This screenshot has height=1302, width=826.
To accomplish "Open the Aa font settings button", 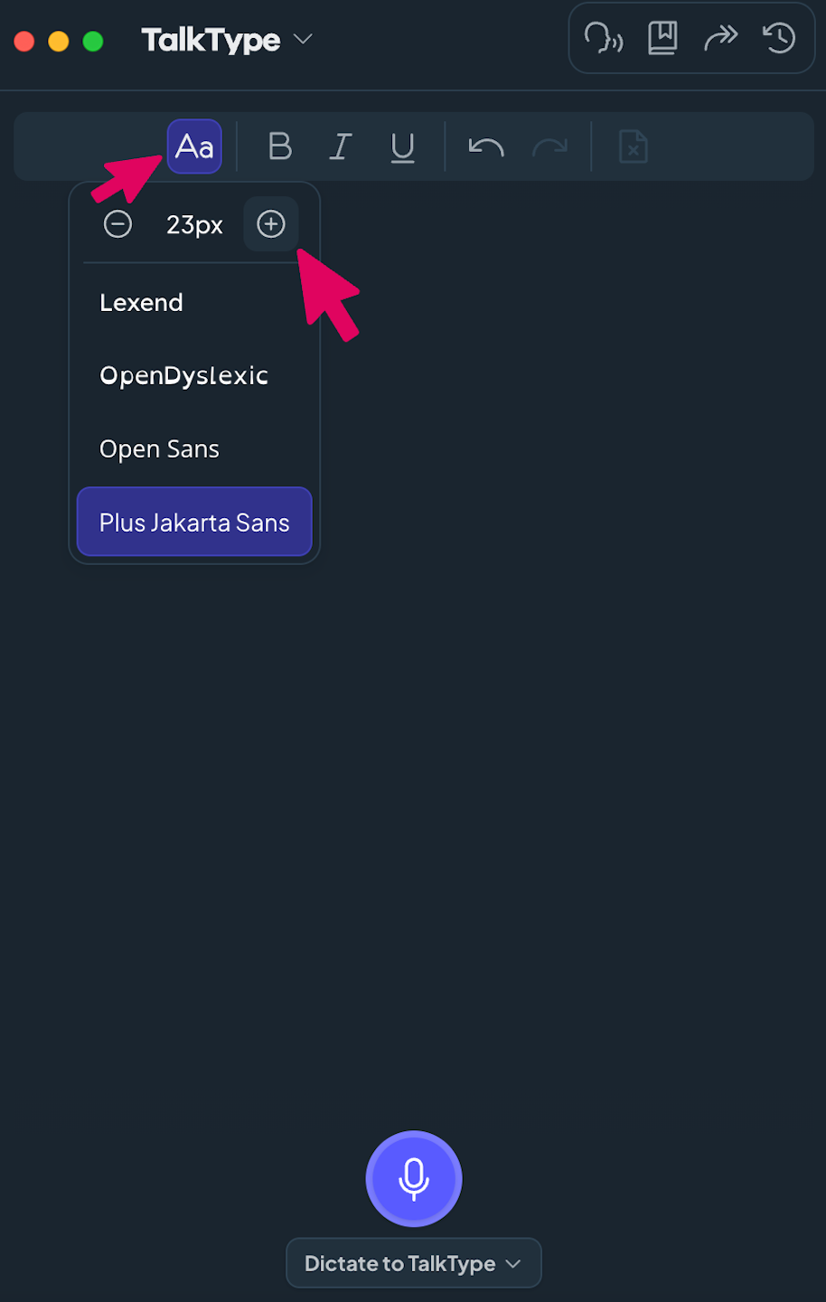I will [194, 146].
